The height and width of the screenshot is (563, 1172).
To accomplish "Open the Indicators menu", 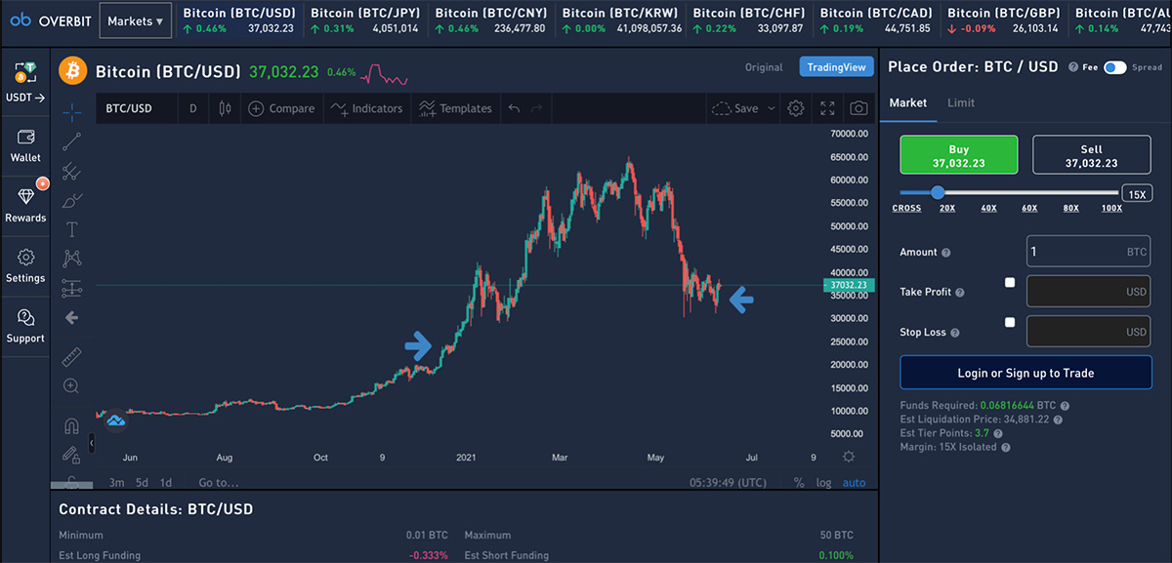I will tap(367, 108).
